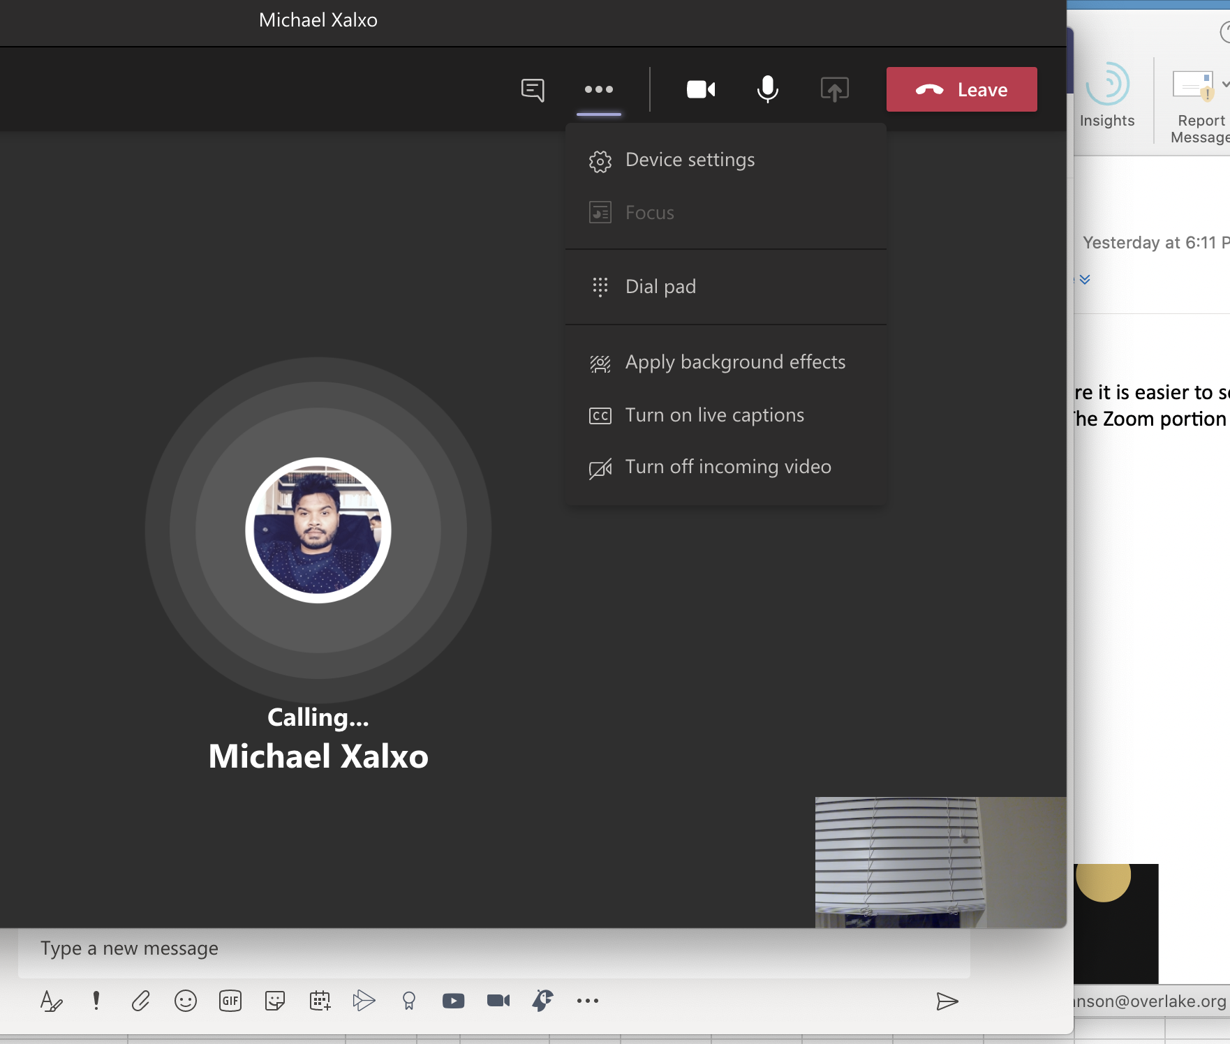1230x1044 pixels.
Task: Click the Yesterday at 6:11 timestamp in Outlook
Action: point(1156,243)
